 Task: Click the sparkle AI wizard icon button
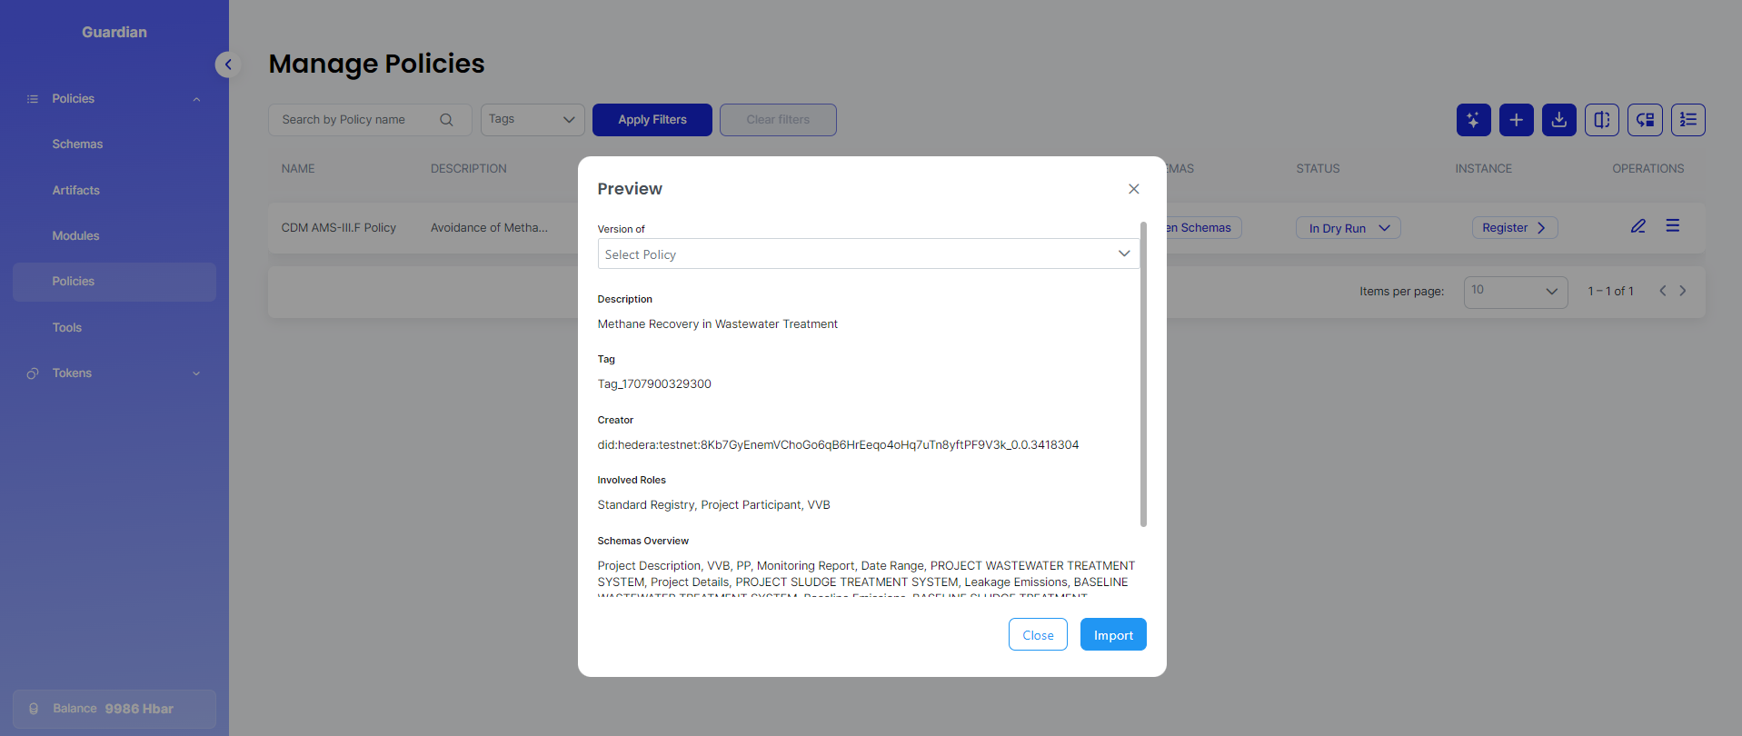[1473, 120]
